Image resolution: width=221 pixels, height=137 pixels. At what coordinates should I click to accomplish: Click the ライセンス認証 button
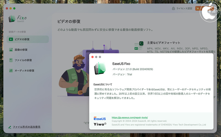point(182,8)
